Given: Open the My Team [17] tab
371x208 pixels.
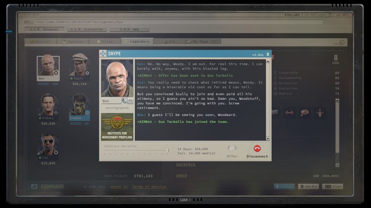Looking at the screenshot, I should tap(203, 42).
